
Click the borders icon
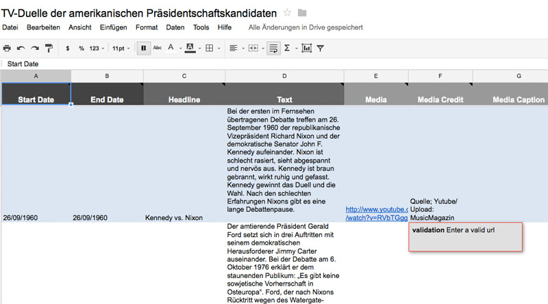210,48
